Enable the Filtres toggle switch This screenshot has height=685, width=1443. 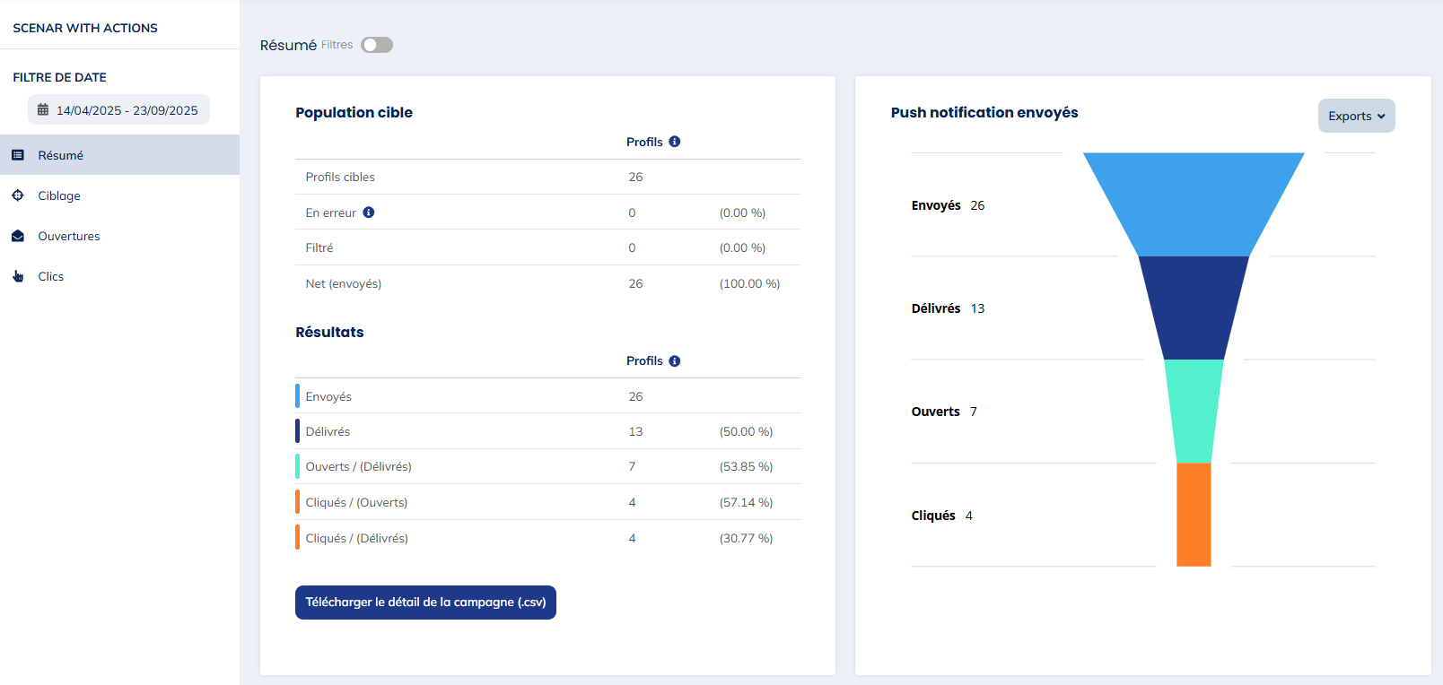(377, 45)
